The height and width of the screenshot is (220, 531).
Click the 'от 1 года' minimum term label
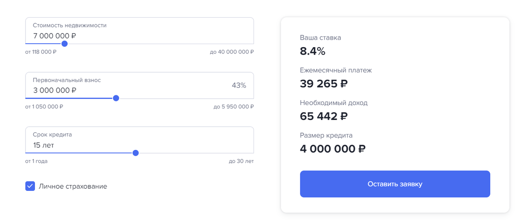tap(37, 161)
